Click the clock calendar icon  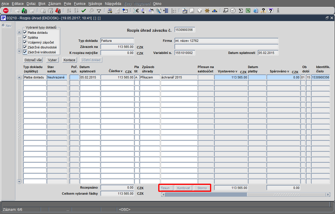233,11
